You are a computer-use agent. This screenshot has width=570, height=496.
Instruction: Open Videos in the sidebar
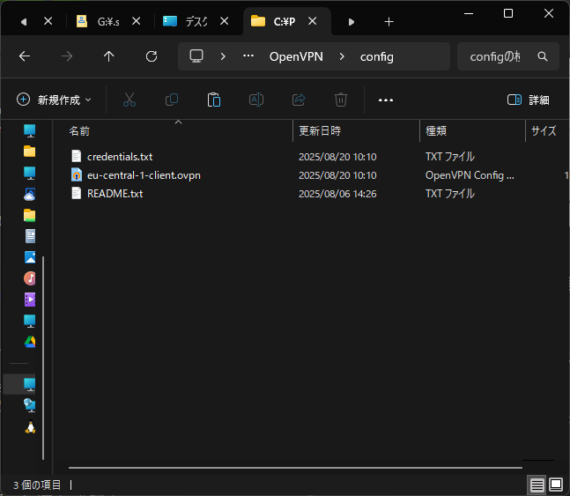[x=30, y=300]
